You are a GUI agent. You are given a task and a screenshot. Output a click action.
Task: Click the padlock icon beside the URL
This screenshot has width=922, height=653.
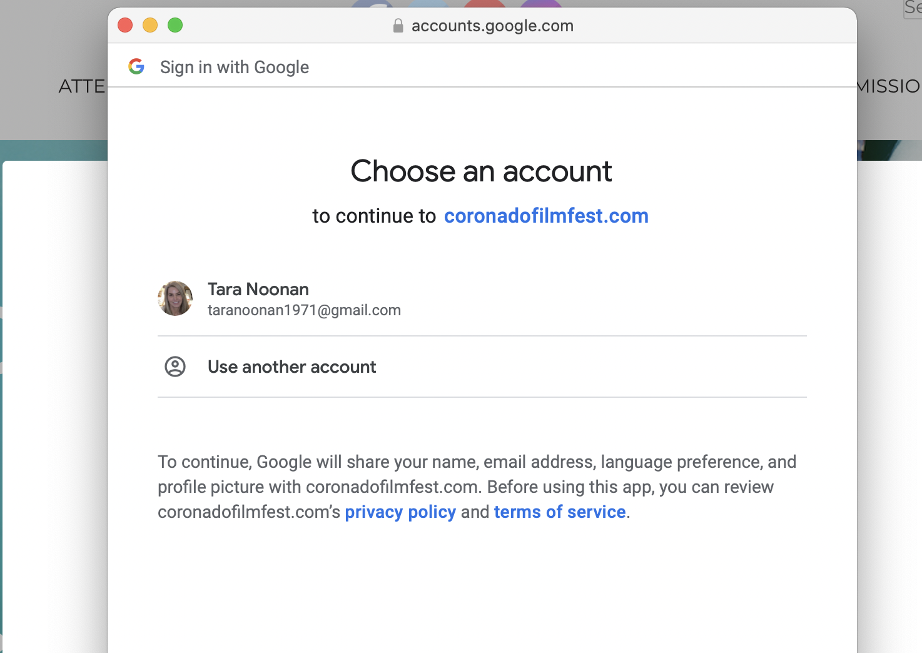[x=398, y=26]
